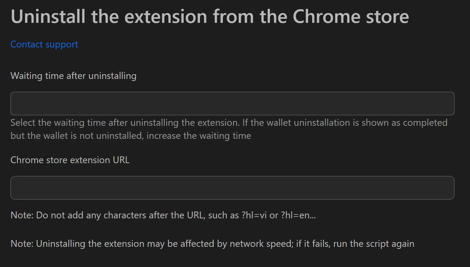Open the waiting time after uninstalling selector
The height and width of the screenshot is (267, 470).
[x=232, y=103]
